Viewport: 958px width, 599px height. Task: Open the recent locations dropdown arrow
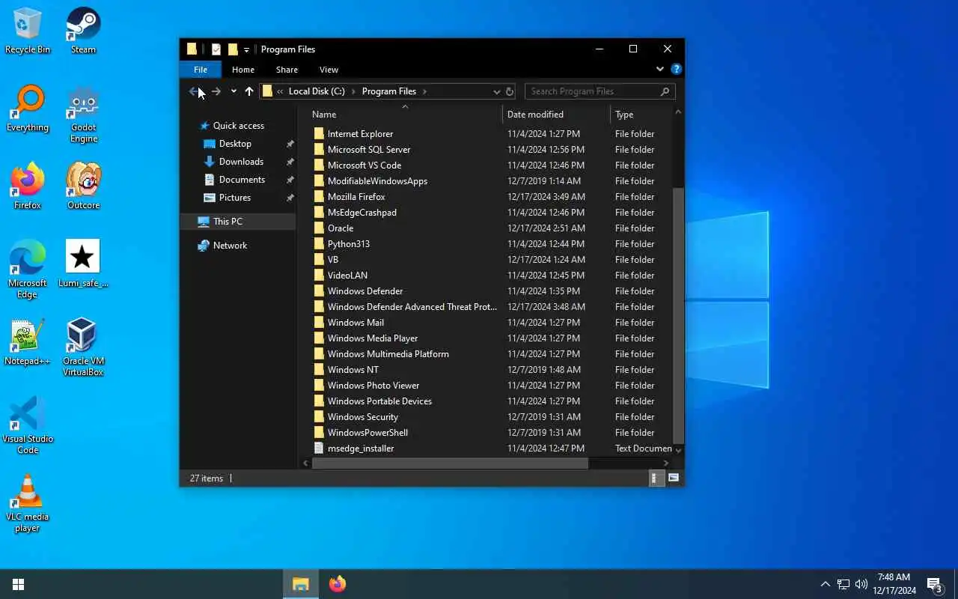(x=234, y=91)
